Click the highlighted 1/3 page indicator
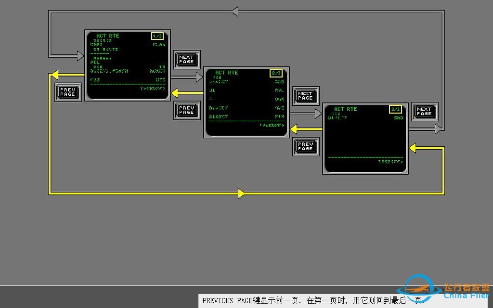The width and height of the screenshot is (493, 308). coord(157,36)
